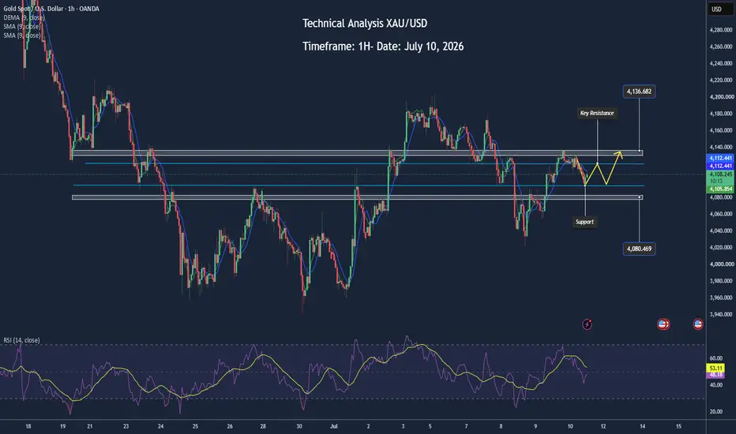Click the 20.00 RSI axis label
The width and height of the screenshot is (736, 434).
715,411
